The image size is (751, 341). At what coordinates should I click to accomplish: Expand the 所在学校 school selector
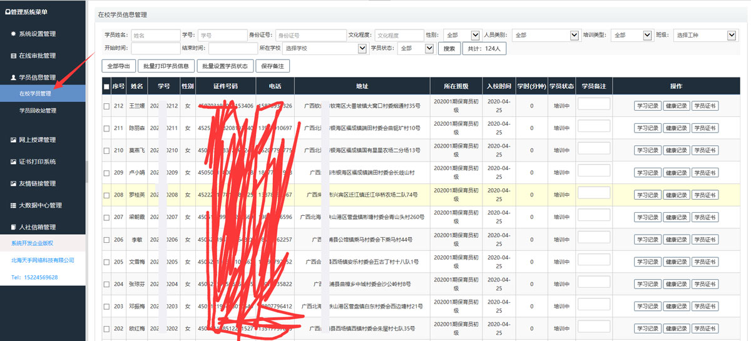324,48
